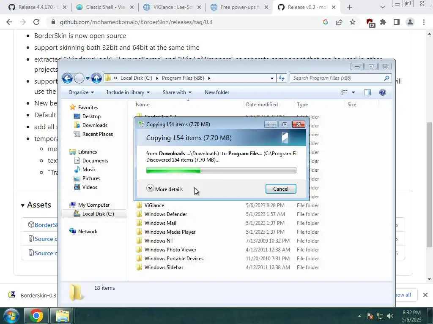Viewport: 433px width, 324px height.
Task: Click the copy progress bar
Action: pyautogui.click(x=221, y=170)
